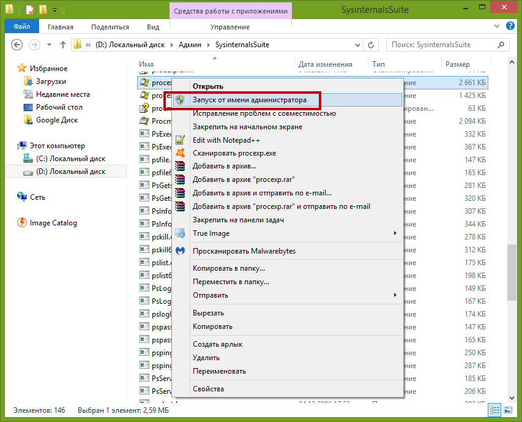Choose Переименовать in the context menu
Image resolution: width=522 pixels, height=422 pixels.
coord(287,371)
